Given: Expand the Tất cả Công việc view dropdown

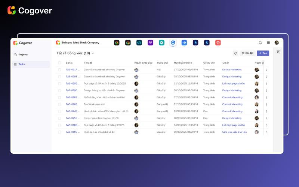Looking at the screenshot, I should [x=93, y=53].
